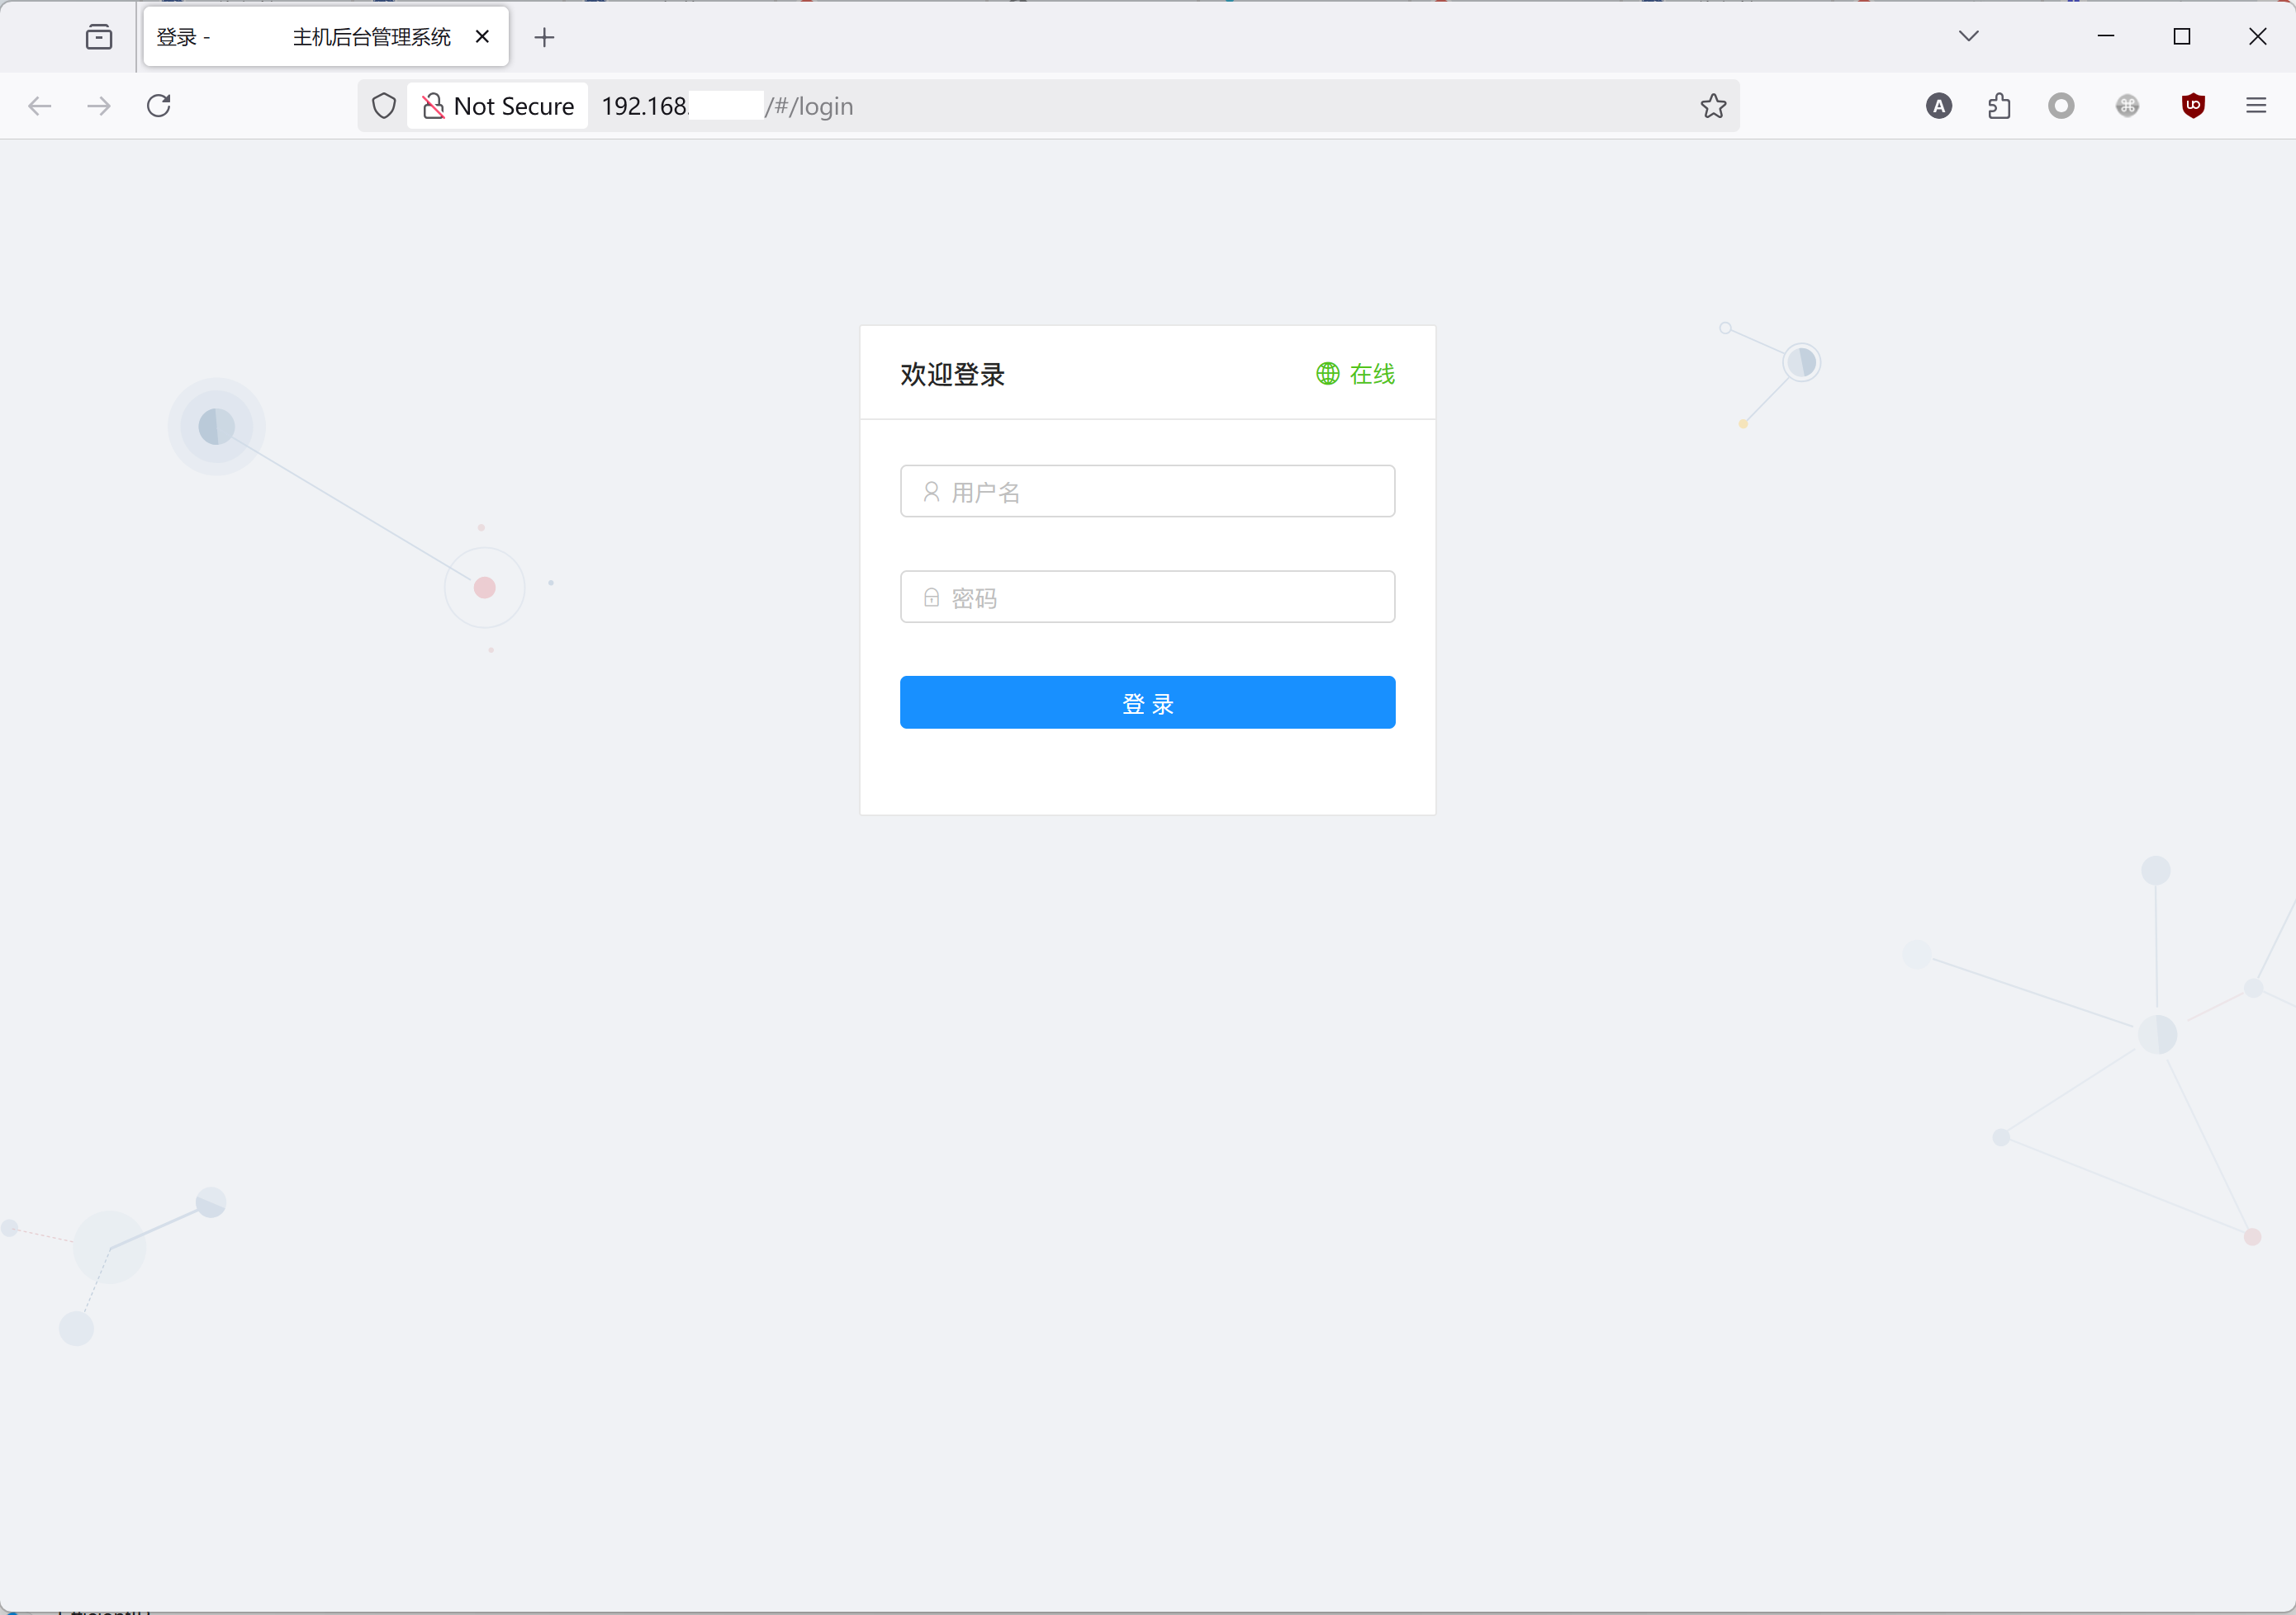
Task: Click the 用户名 username field
Action: pyautogui.click(x=1147, y=492)
